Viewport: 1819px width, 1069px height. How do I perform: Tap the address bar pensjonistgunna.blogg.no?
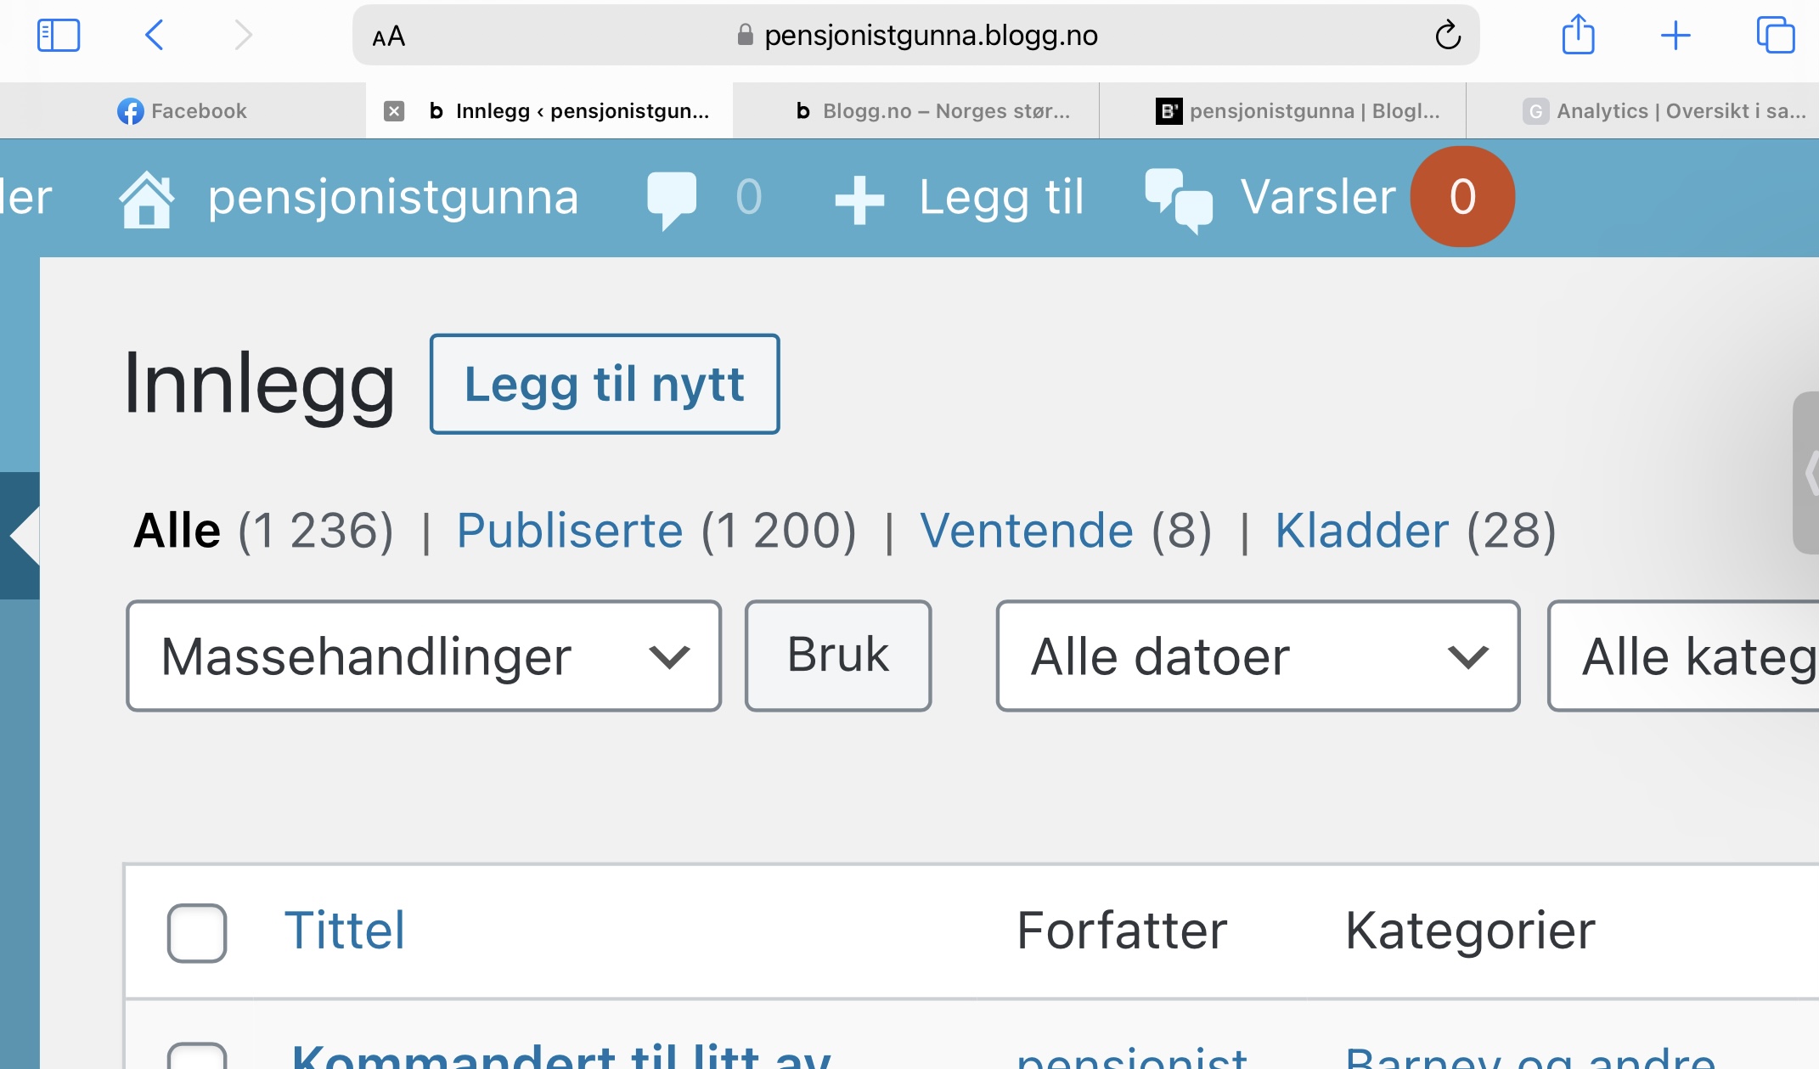[916, 36]
